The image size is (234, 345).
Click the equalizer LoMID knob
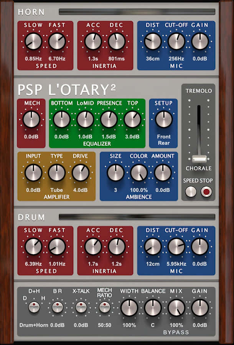coord(85,119)
